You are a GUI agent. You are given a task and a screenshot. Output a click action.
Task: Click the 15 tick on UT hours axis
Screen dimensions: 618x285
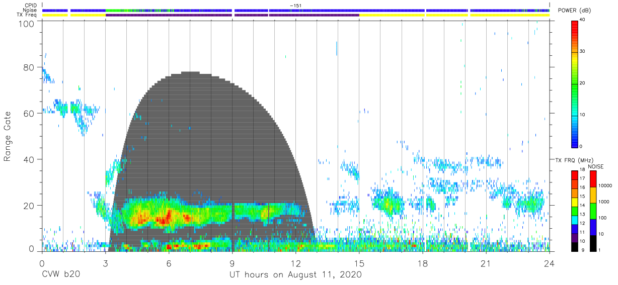(359, 263)
